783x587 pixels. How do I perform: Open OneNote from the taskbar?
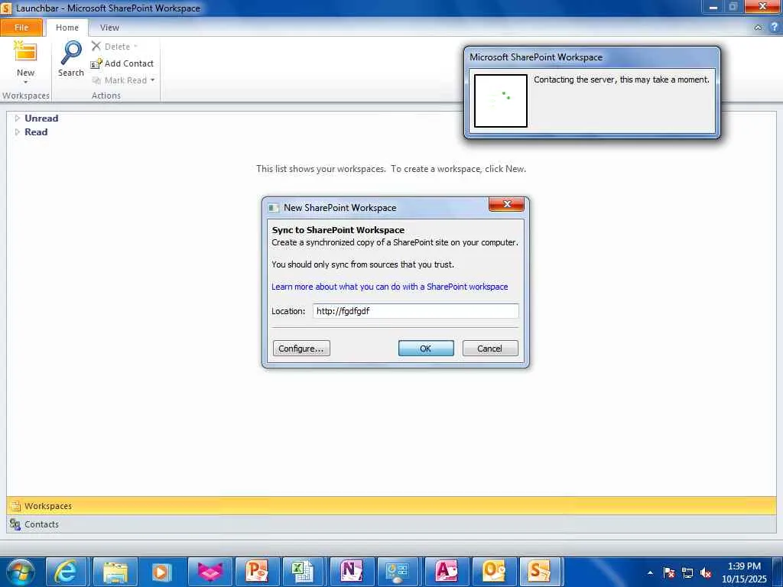(x=350, y=572)
